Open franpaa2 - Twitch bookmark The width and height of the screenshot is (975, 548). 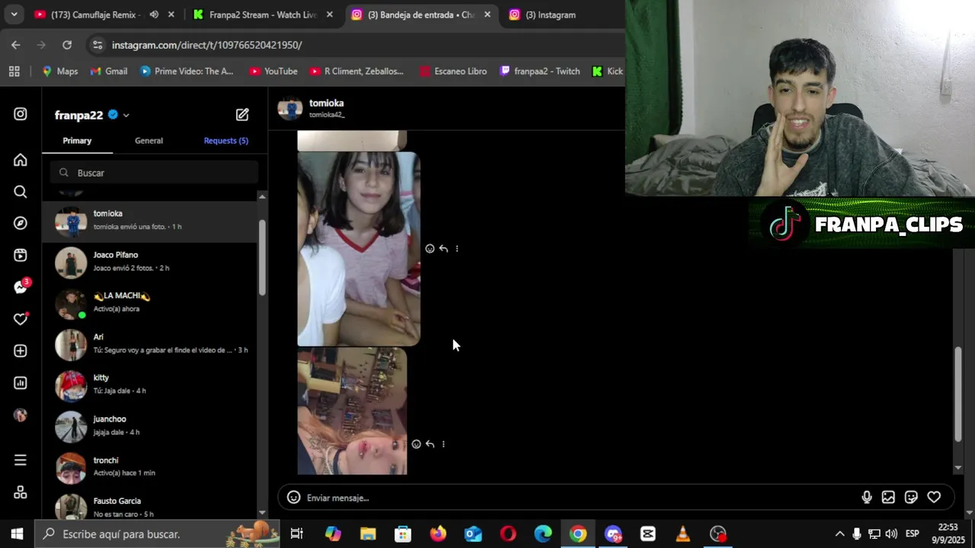[x=539, y=72]
